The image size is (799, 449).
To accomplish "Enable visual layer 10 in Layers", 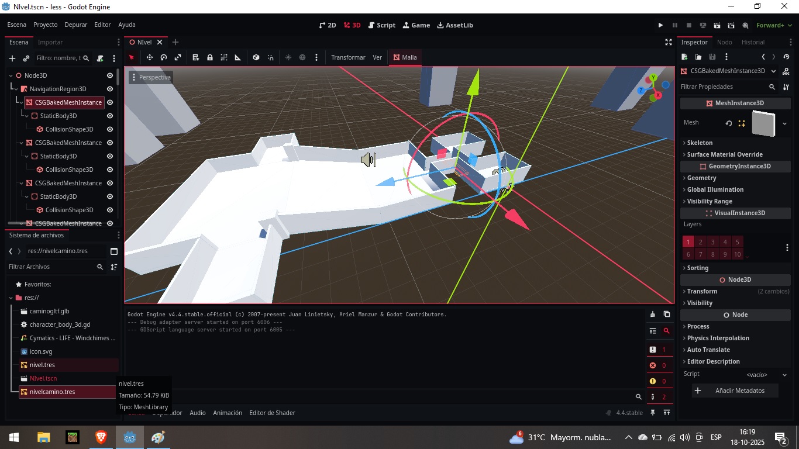I will [738, 254].
